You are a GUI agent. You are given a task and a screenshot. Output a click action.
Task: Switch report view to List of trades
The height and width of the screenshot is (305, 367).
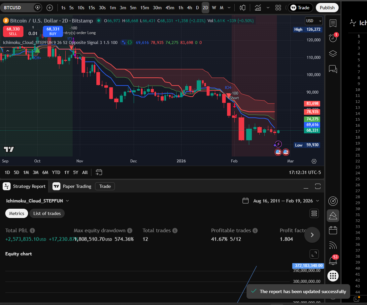click(47, 213)
